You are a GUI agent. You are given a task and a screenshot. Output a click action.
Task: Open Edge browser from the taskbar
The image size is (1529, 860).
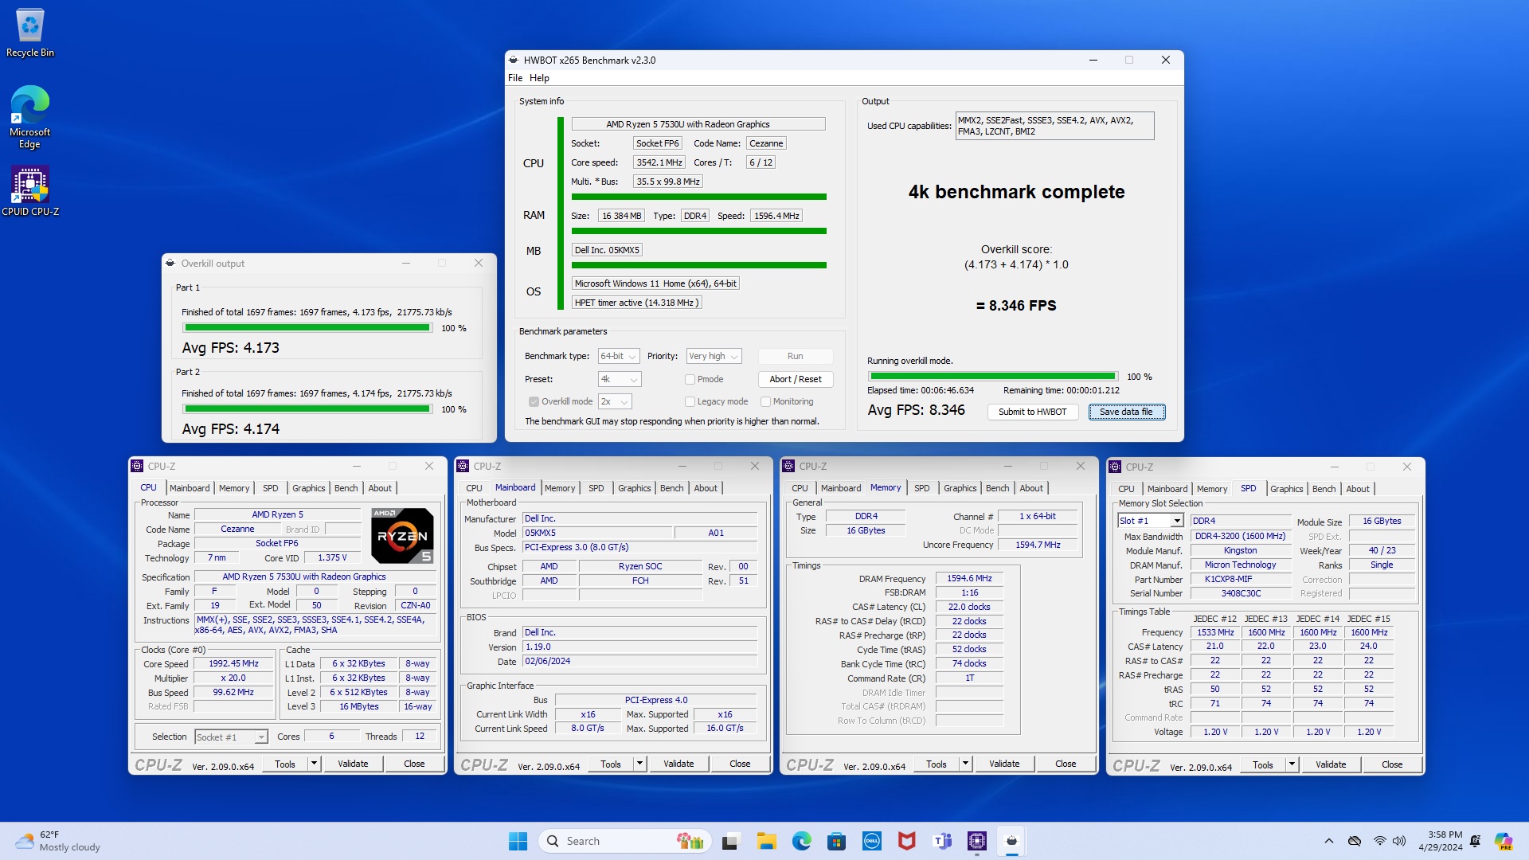(801, 841)
